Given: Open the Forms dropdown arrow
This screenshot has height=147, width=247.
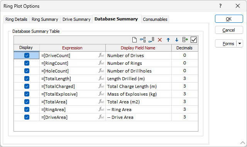Looking at the screenshot, I should click(x=240, y=44).
